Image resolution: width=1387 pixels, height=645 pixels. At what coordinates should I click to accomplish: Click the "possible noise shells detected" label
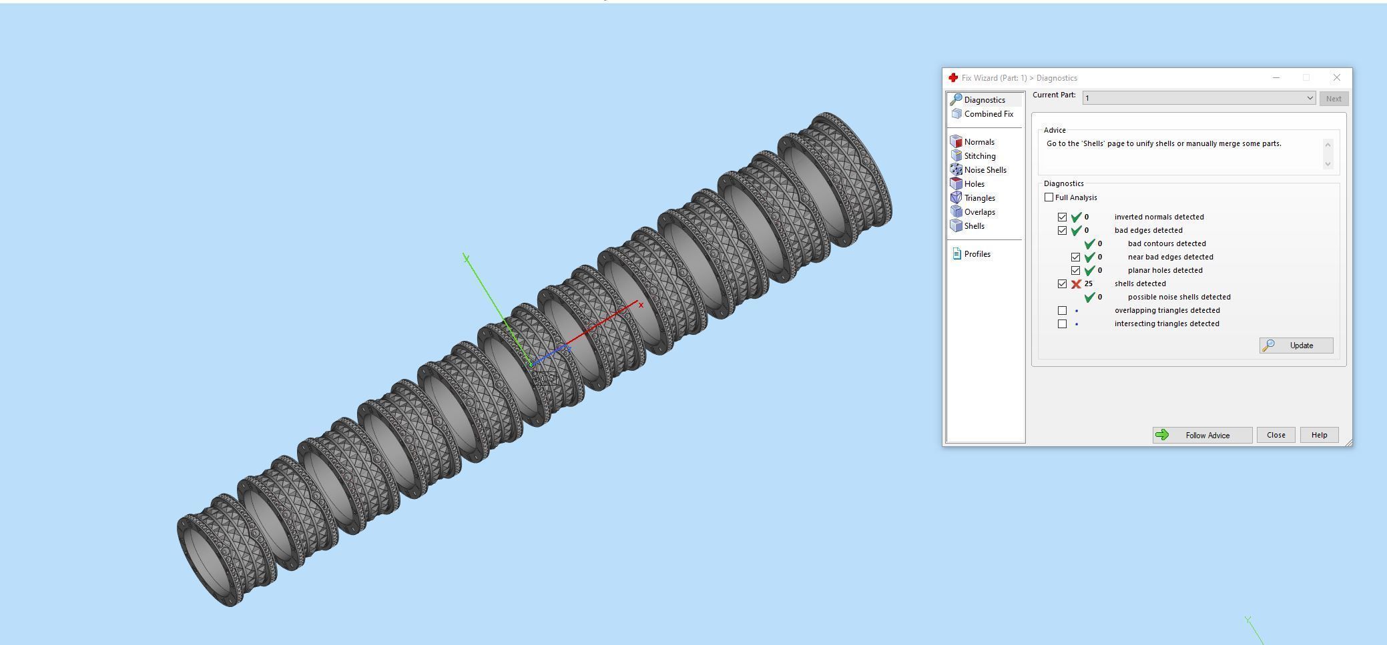coord(1179,297)
